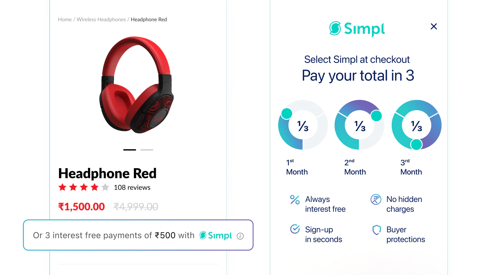Viewport: 489px width, 275px height.
Task: Click the 3rd month payment donut chart
Action: [x=416, y=125]
